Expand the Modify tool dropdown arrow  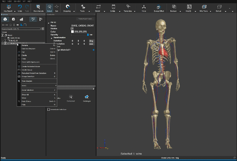click(196, 11)
